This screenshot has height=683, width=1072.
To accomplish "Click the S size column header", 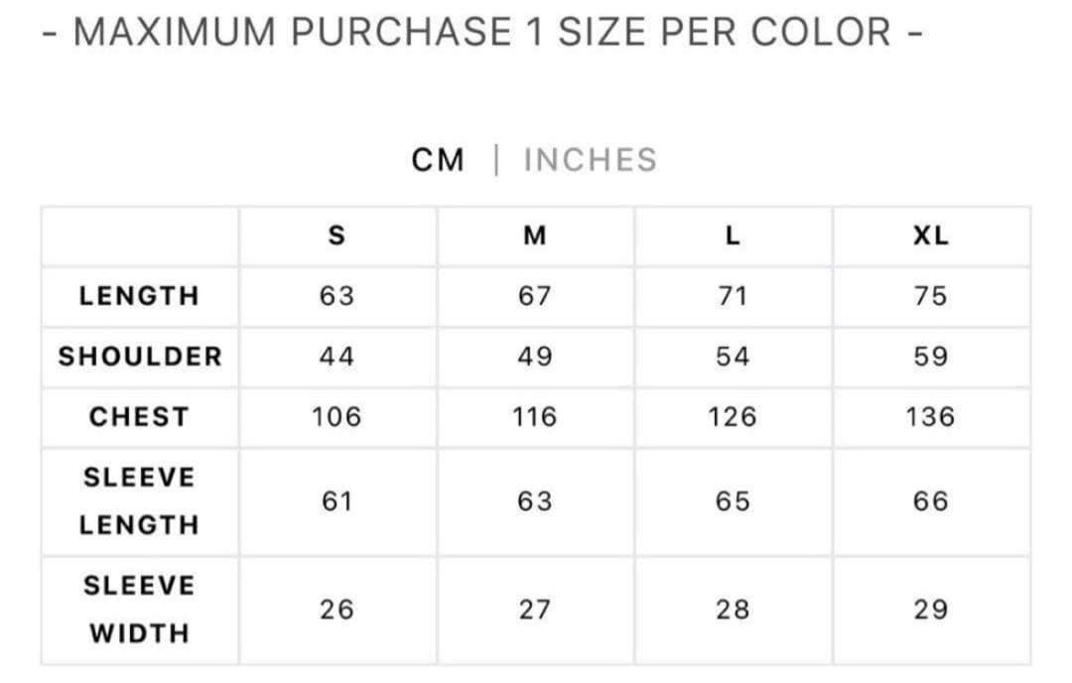I will tap(336, 236).
